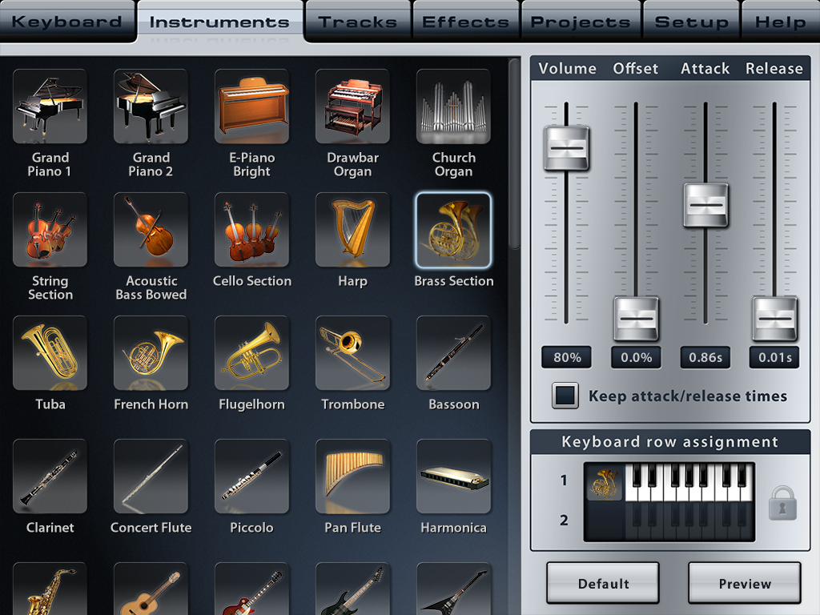Click the Volume slider handle
Screen dimensions: 820x615
(566, 148)
